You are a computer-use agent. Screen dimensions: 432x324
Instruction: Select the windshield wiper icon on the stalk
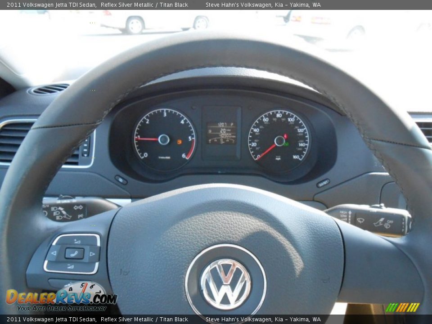360,221
